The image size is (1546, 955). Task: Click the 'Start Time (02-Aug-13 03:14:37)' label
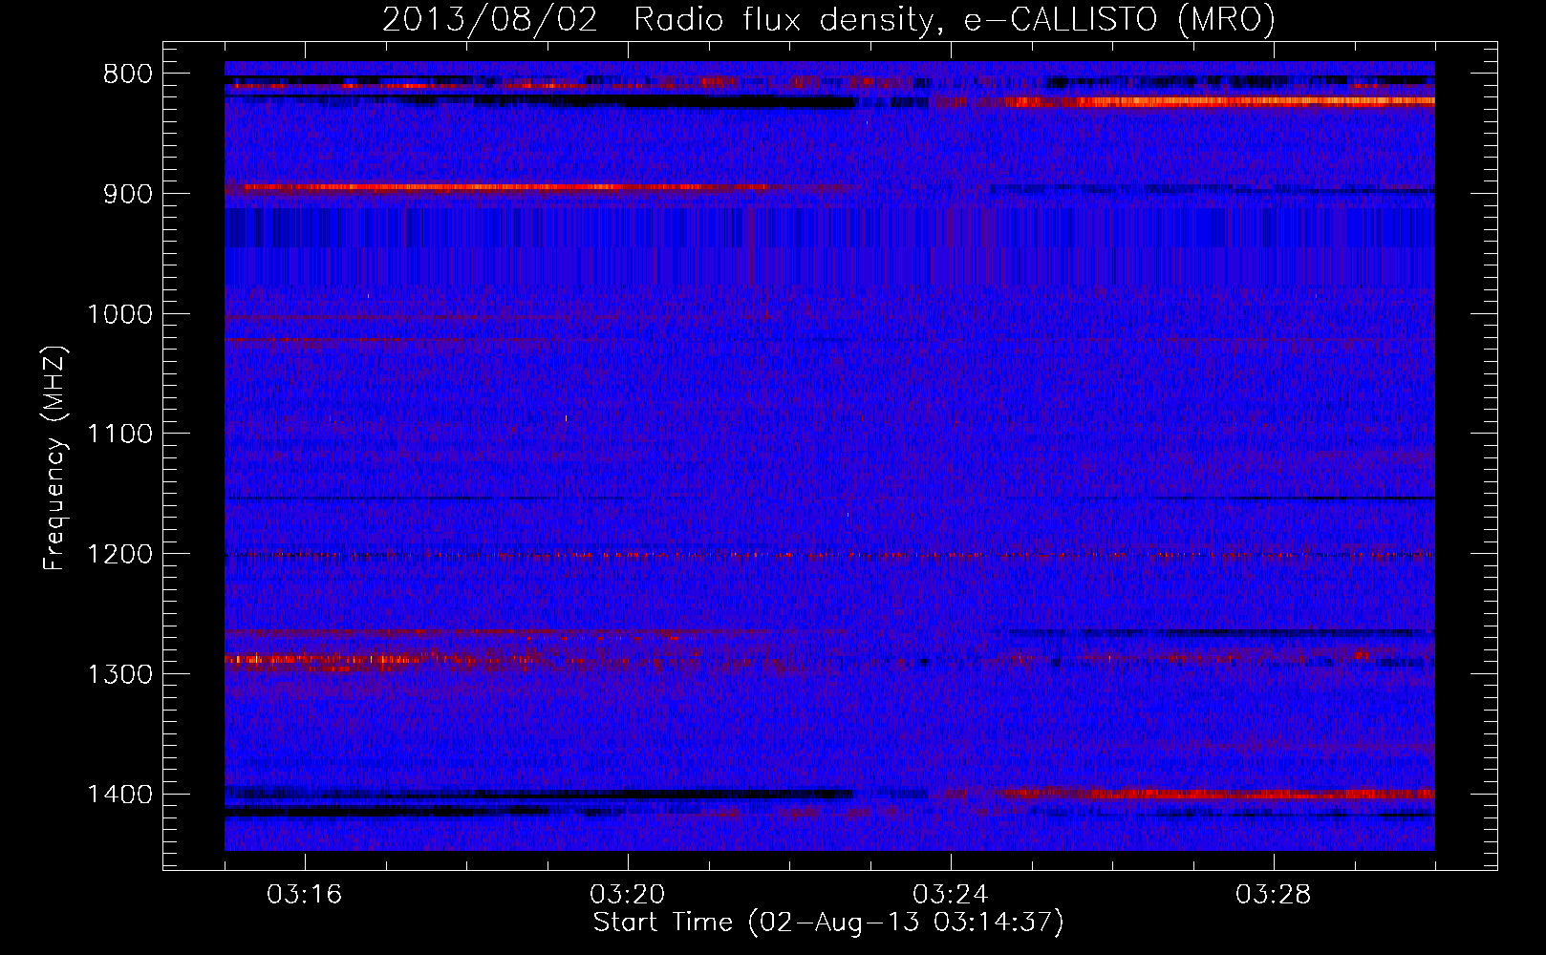point(828,923)
